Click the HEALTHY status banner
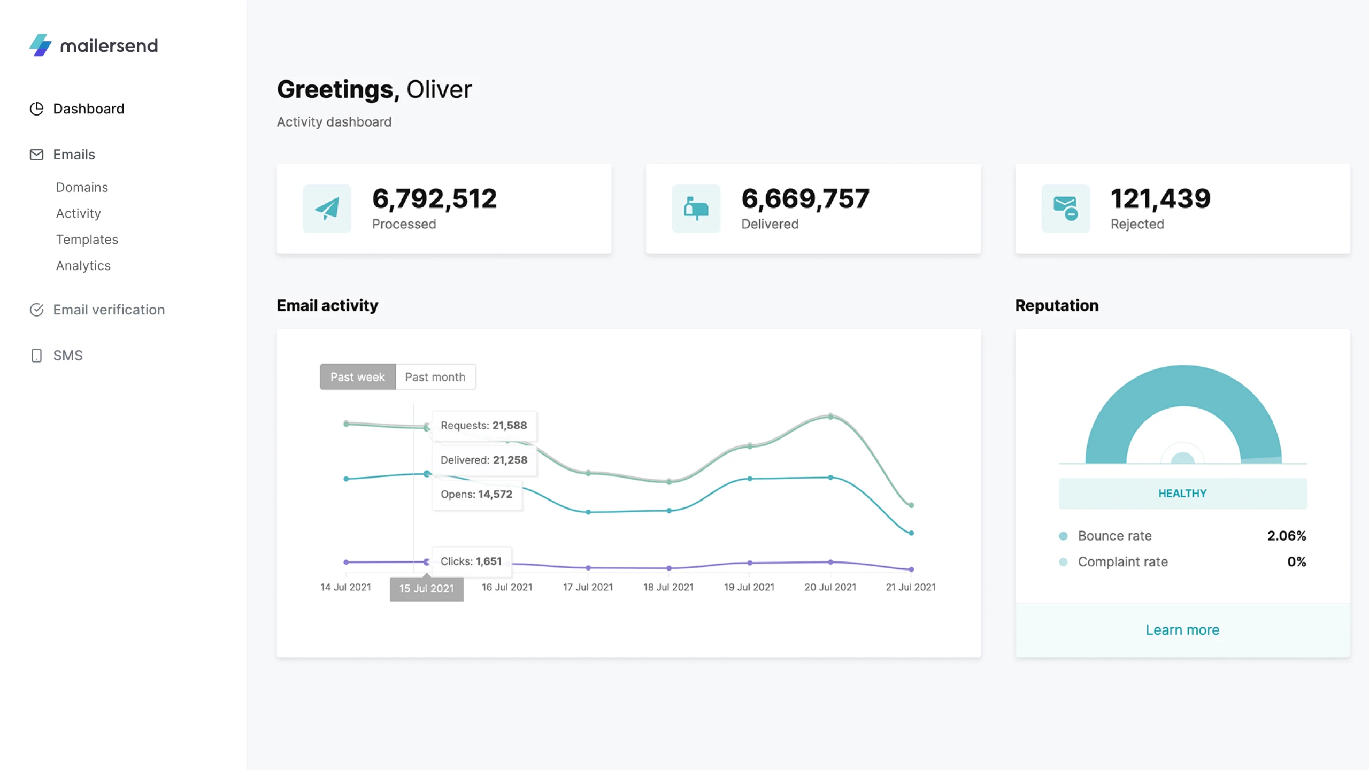Viewport: 1369px width, 770px height. [1182, 493]
